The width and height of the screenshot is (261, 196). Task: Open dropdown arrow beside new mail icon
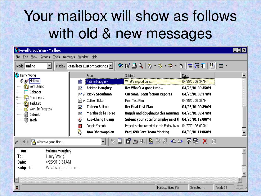point(155,66)
